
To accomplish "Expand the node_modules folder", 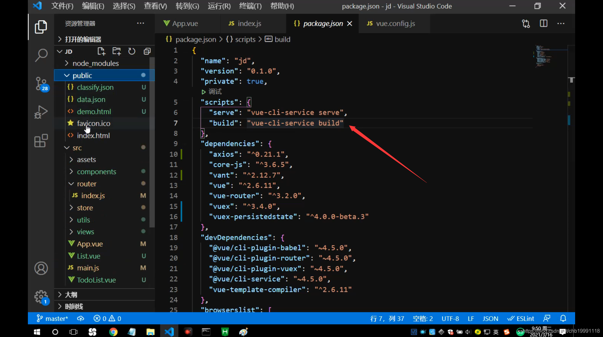I will [105, 63].
